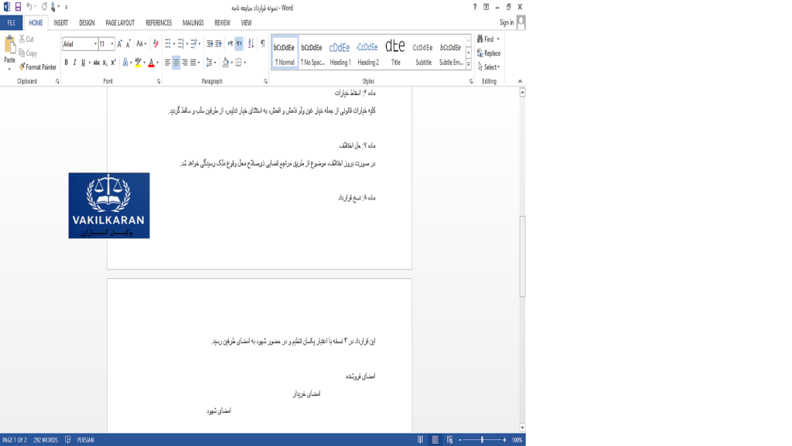Switch to the REFERENCES tab

pos(159,23)
